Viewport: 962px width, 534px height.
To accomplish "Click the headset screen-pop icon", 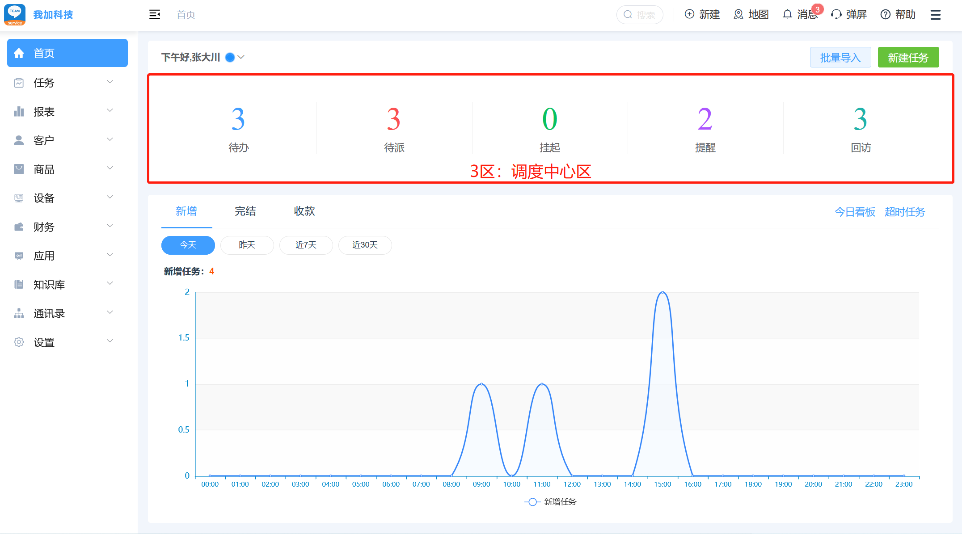I will pos(836,15).
